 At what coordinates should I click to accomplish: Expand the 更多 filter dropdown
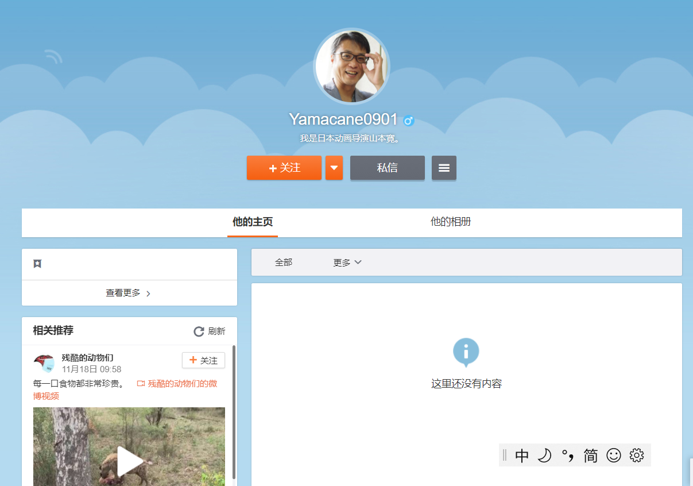tap(347, 263)
